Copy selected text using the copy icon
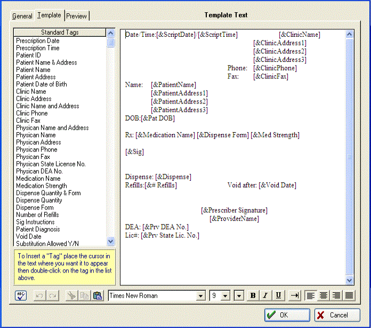This screenshot has width=371, height=328. [x=84, y=296]
